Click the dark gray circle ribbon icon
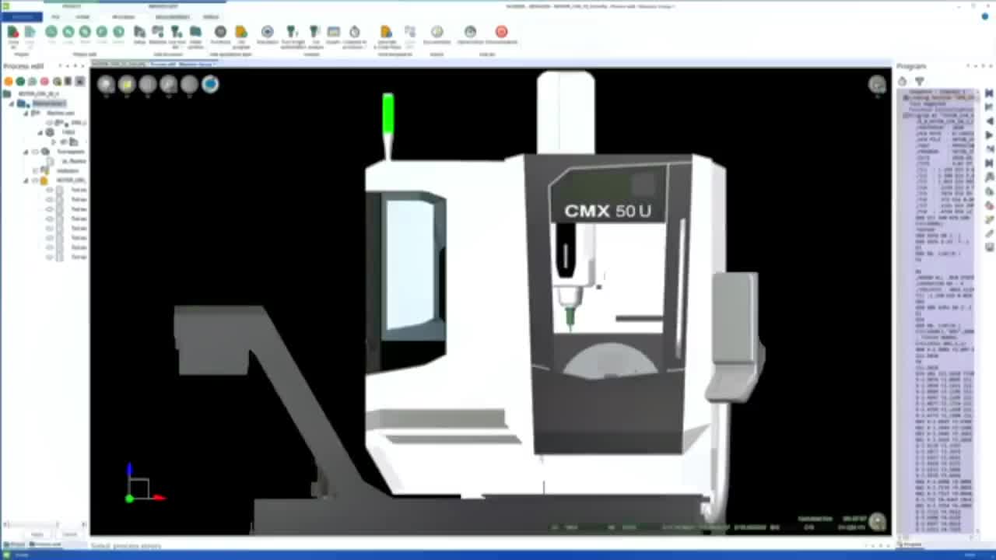The height and width of the screenshot is (560, 996). point(220,32)
